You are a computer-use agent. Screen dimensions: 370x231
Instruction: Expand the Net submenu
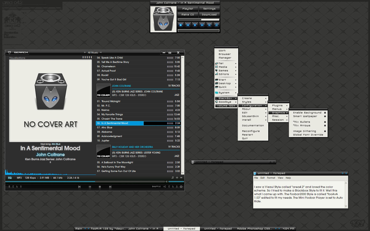pyautogui.click(x=226, y=63)
